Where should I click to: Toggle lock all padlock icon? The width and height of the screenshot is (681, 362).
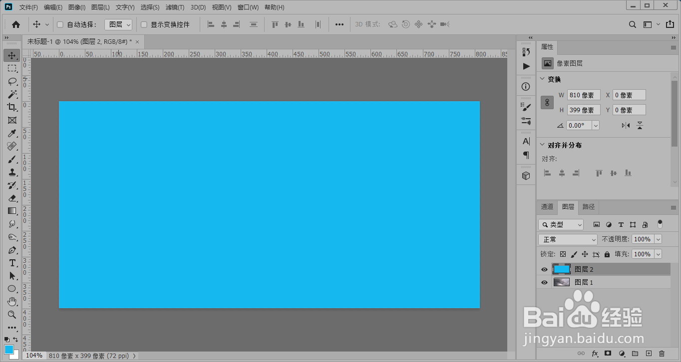(x=607, y=254)
